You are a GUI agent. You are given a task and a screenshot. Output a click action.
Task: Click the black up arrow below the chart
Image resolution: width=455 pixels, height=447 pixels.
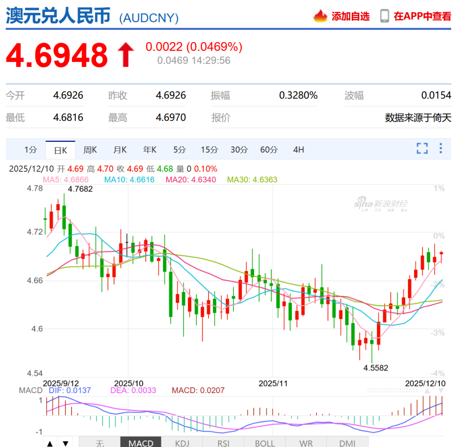click(x=50, y=443)
